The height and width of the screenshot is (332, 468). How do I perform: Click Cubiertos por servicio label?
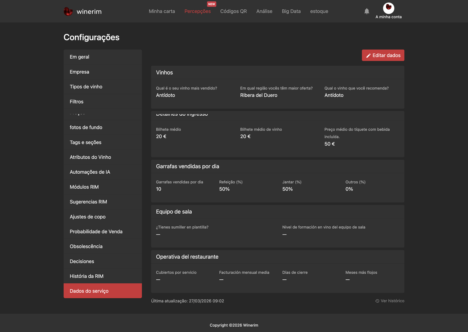tap(176, 272)
